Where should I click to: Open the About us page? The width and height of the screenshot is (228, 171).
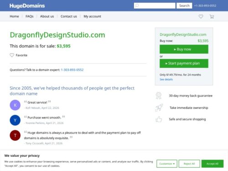click(x=47, y=16)
